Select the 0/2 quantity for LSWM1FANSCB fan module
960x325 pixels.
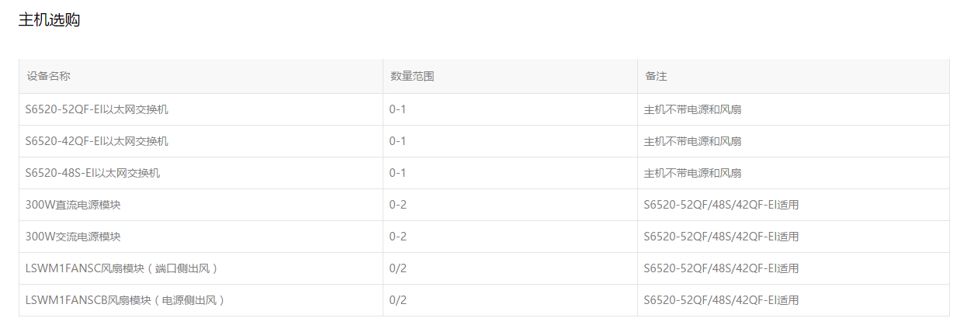pos(398,300)
